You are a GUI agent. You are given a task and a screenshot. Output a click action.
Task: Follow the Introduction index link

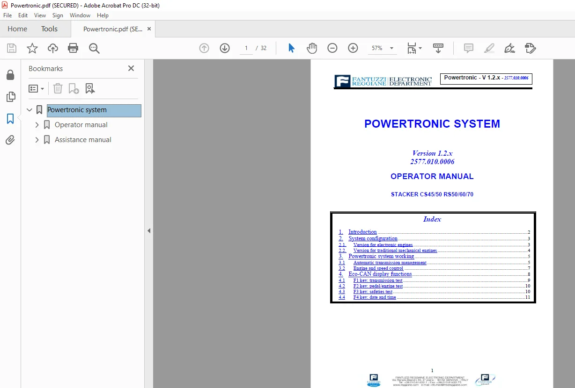click(x=362, y=232)
